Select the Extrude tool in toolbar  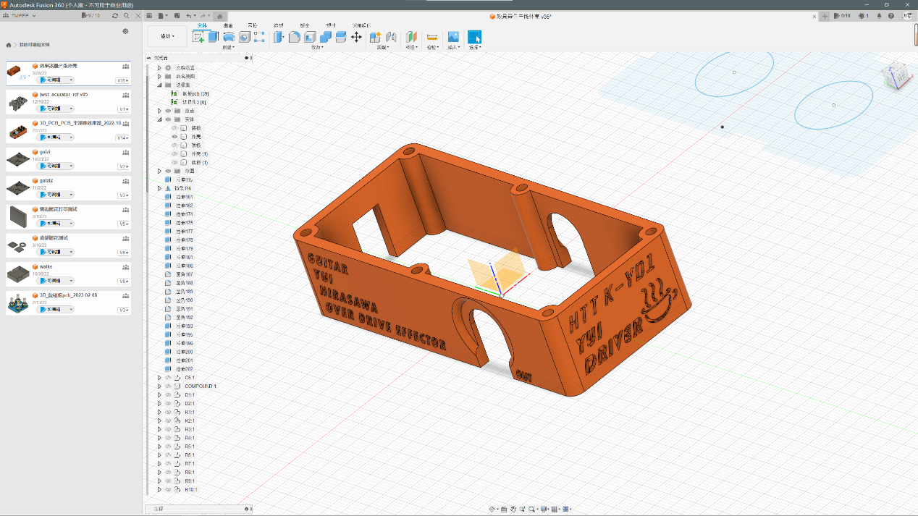point(214,37)
